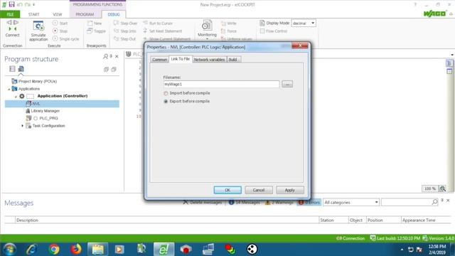Click the zoom magnifier icon beside 100 %
The image size is (455, 256).
(442, 188)
